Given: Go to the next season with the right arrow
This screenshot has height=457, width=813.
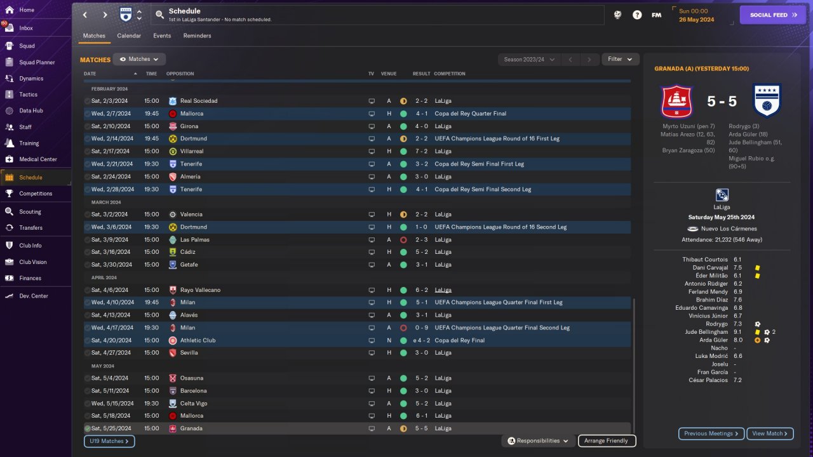Looking at the screenshot, I should [589, 59].
